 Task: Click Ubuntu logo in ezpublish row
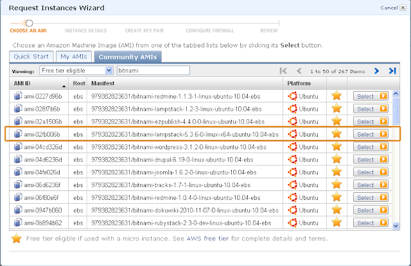293,121
